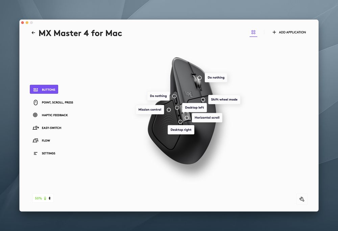The image size is (338, 231).
Task: Minimize the window with the yellow button
Action: pos(27,22)
